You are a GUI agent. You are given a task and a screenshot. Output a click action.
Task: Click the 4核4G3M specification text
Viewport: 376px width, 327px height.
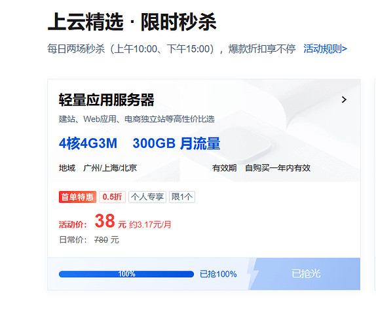point(88,143)
